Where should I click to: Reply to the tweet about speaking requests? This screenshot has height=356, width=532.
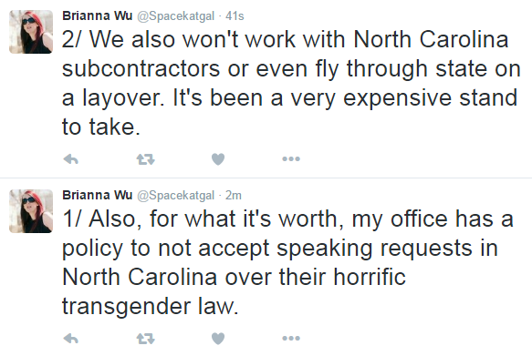point(71,338)
